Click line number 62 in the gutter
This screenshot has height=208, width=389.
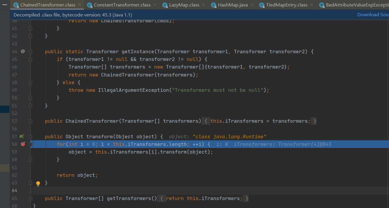tap(14, 175)
